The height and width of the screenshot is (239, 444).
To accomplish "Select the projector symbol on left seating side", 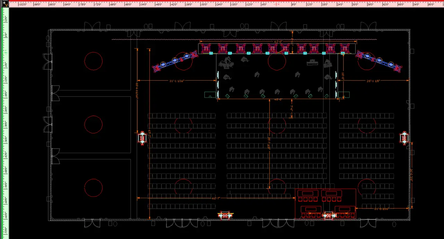I will [x=142, y=138].
